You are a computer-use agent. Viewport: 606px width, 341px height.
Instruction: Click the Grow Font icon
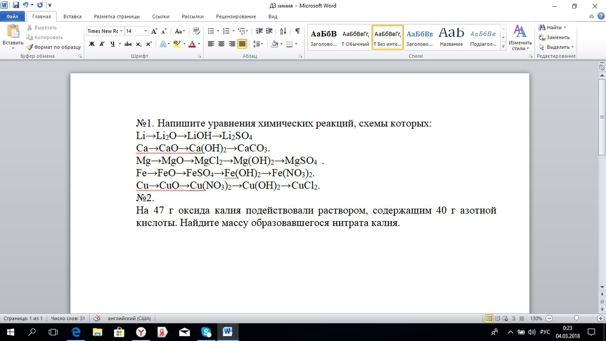(154, 31)
